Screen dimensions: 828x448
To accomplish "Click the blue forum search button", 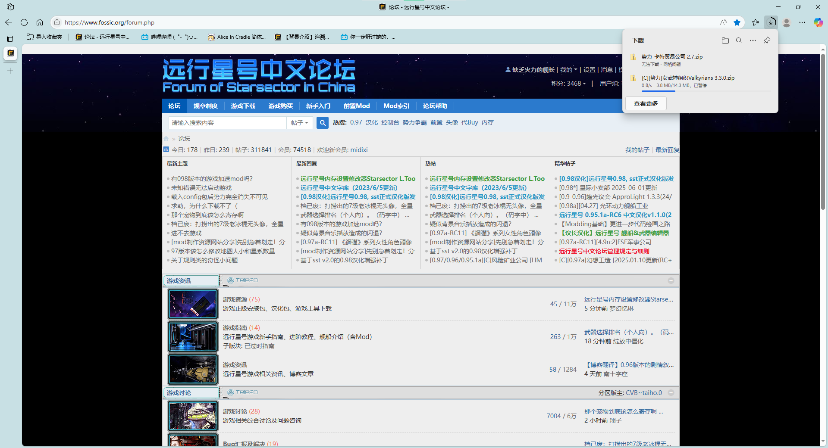I will [322, 123].
